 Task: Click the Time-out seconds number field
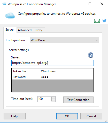[44, 99]
